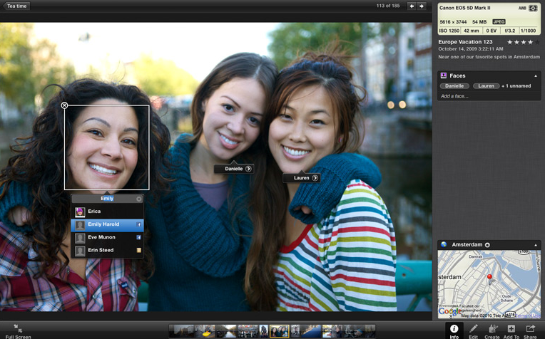The width and height of the screenshot is (545, 339).
Task: Collapse the Amsterdam map section
Action: (536, 245)
